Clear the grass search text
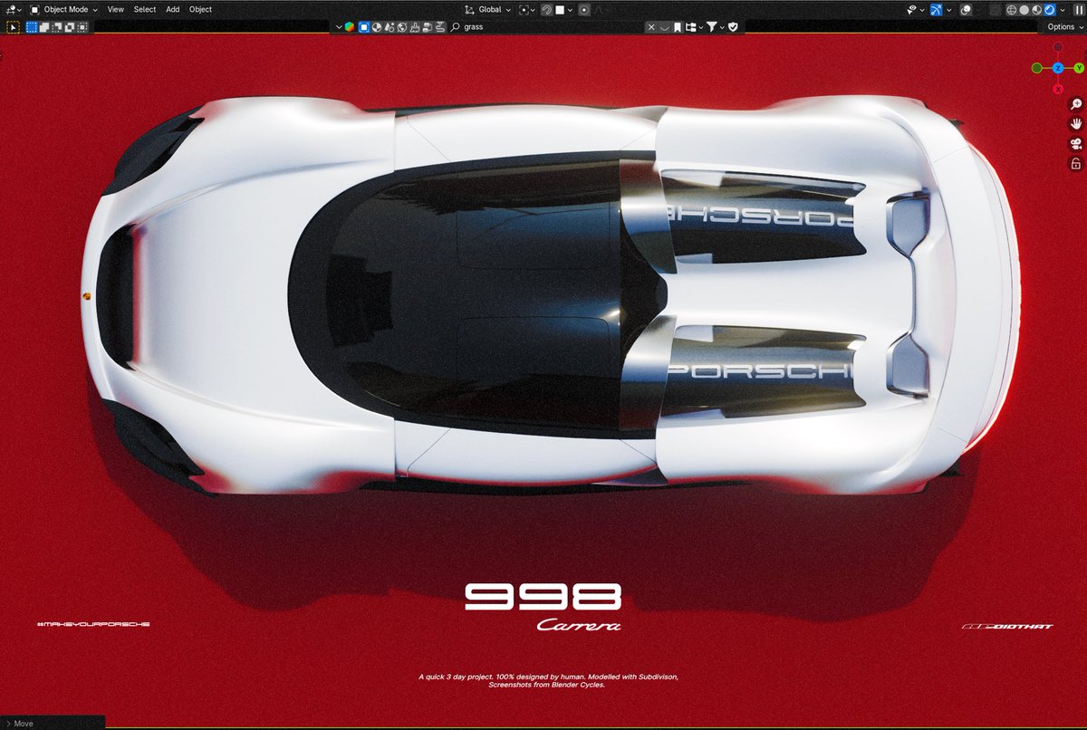 651,27
